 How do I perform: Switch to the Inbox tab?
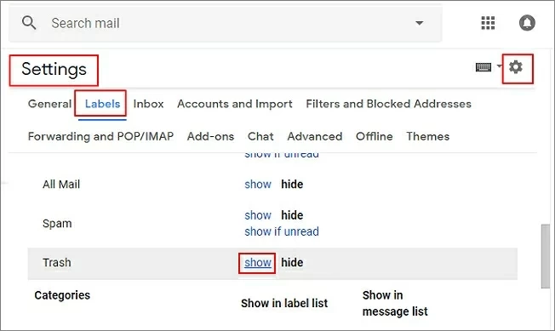pyautogui.click(x=148, y=104)
